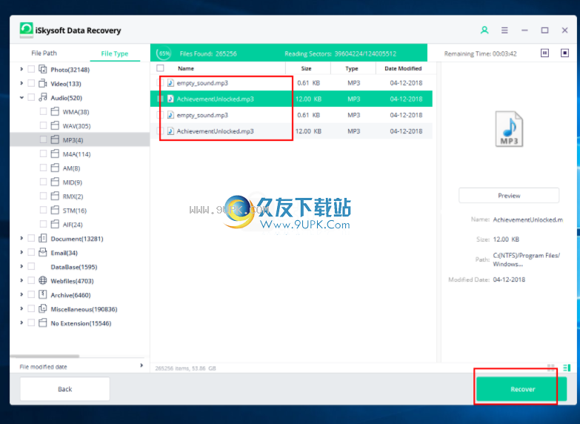The width and height of the screenshot is (580, 424).
Task: Click the Webfiles globe icon
Action: [43, 281]
